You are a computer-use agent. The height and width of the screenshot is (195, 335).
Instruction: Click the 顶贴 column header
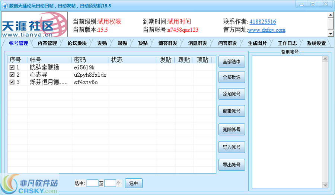pyautogui.click(x=202, y=60)
